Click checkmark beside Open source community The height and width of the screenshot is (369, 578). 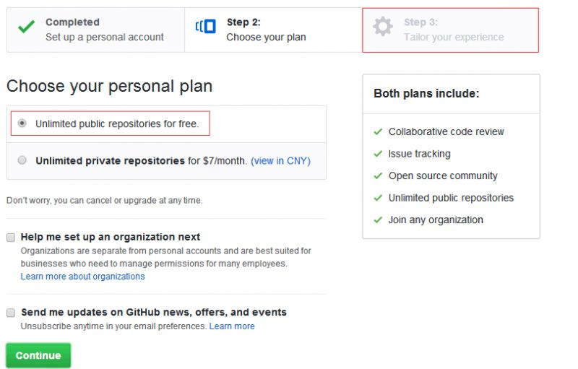click(x=378, y=175)
